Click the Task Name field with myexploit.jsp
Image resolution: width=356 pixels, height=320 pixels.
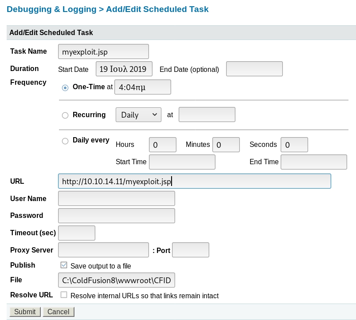coord(104,51)
